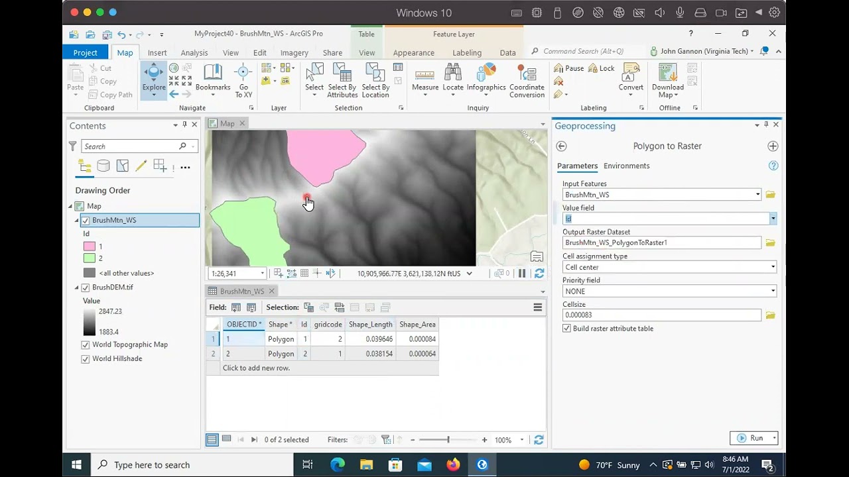Run the Polygon to Raster tool
Screen dimensions: 849x477
point(750,438)
